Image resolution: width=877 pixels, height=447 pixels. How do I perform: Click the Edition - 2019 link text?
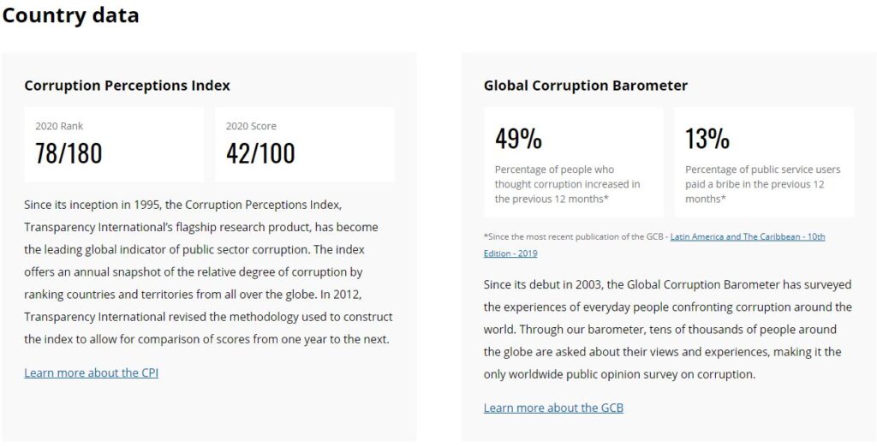[x=510, y=253]
